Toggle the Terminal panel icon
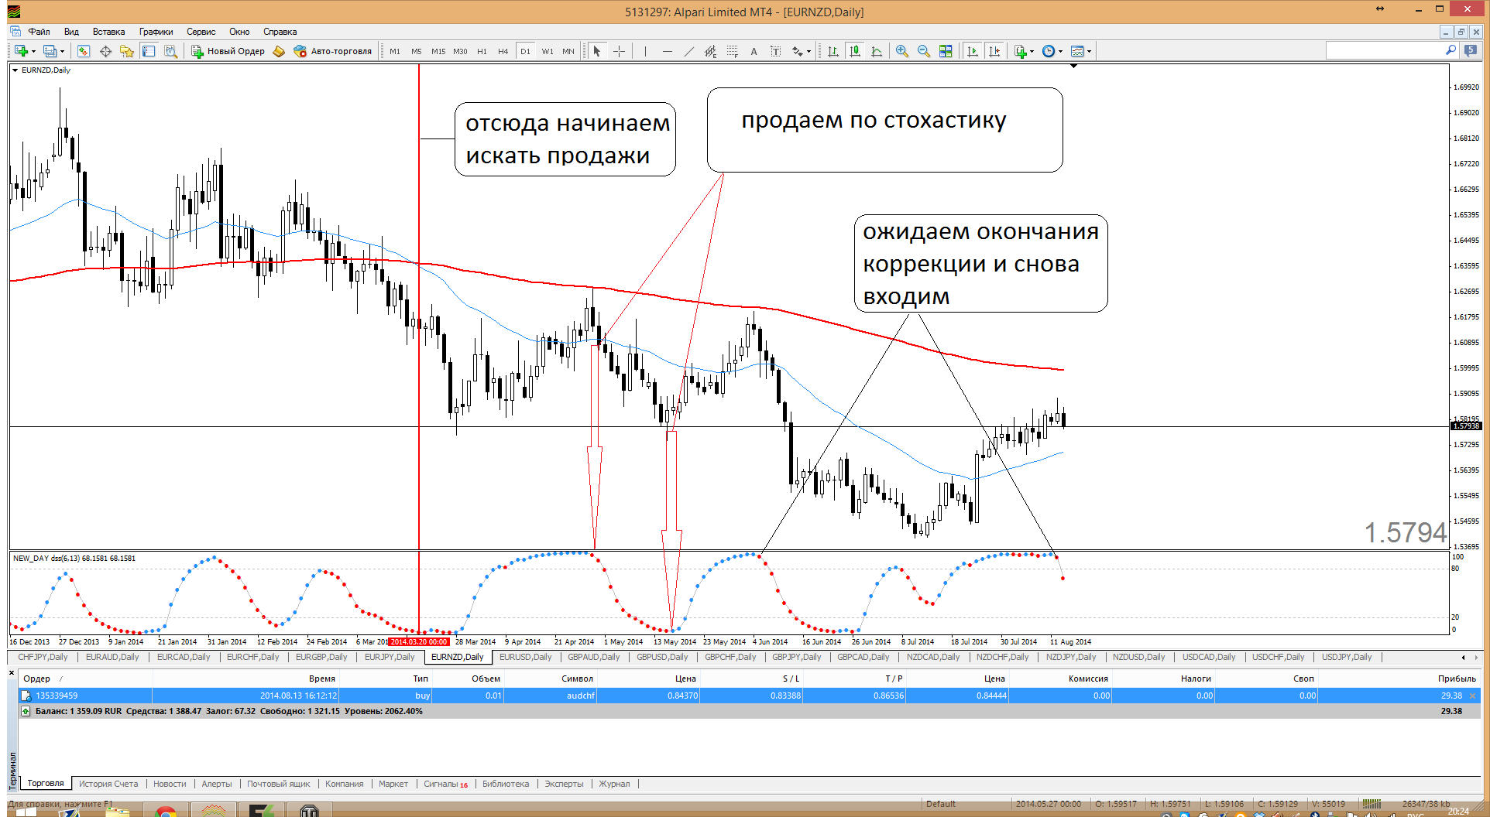 (x=149, y=51)
